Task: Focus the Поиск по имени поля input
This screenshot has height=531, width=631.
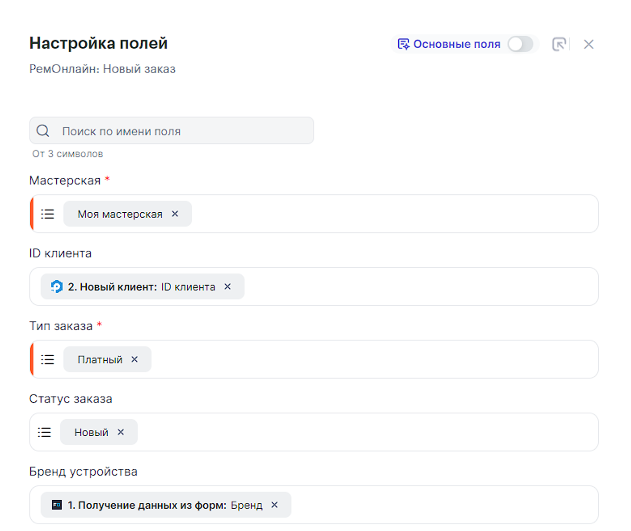Action: [183, 131]
